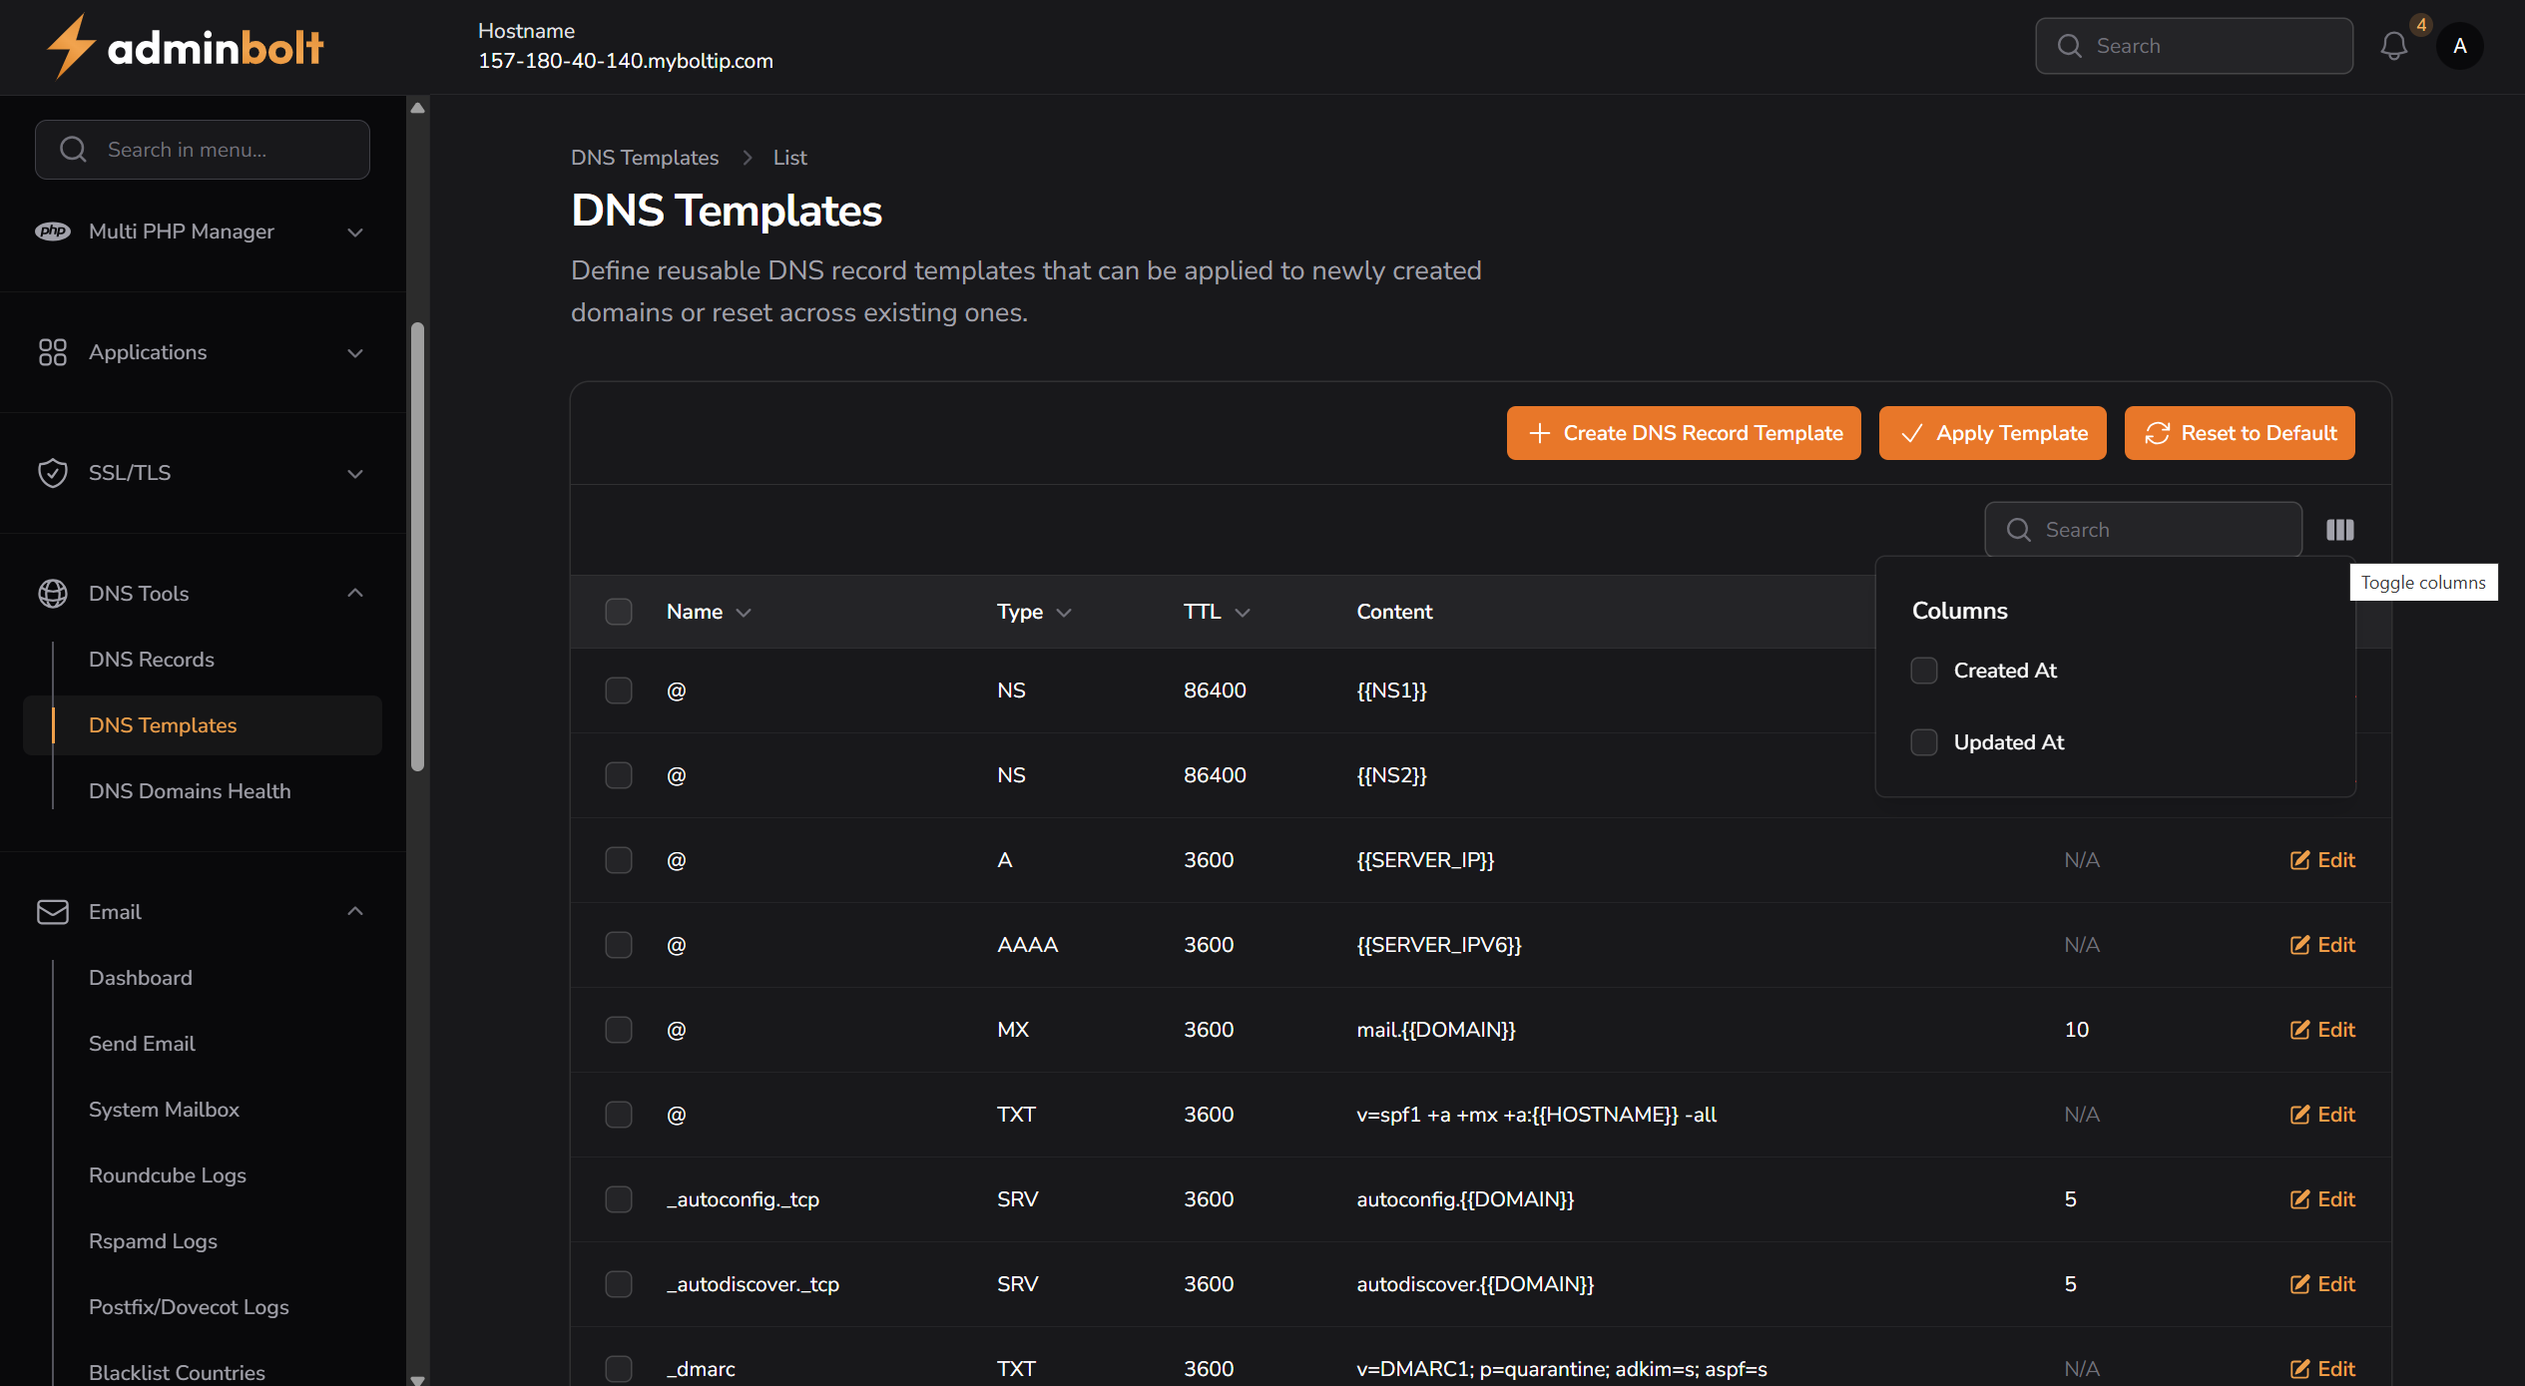The width and height of the screenshot is (2525, 1386).
Task: Click the DNS Tools globe icon
Action: pos(54,593)
